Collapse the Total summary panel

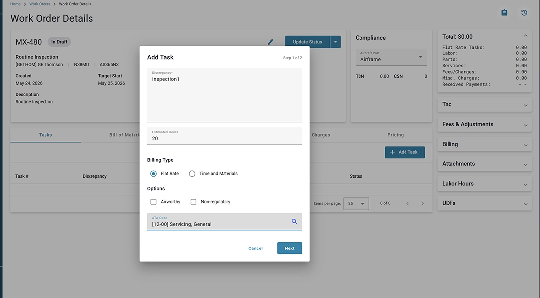pos(526,36)
